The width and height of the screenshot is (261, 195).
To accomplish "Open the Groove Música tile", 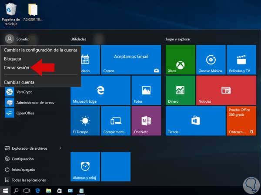I will point(211,60).
